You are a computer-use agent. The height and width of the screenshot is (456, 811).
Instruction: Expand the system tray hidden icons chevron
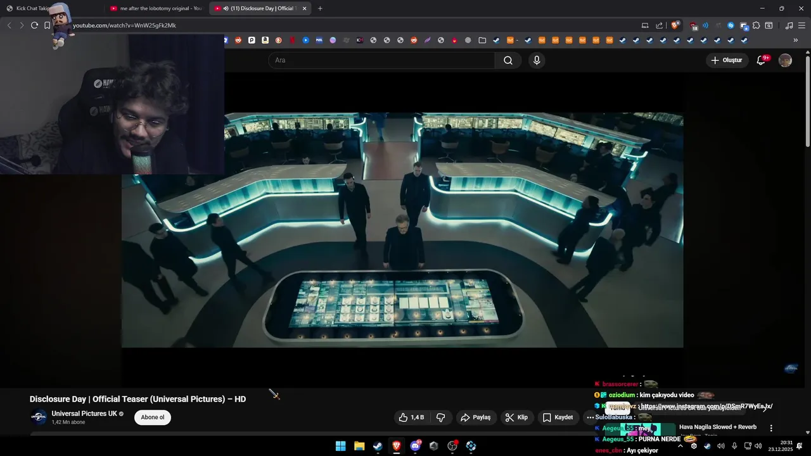[680, 446]
